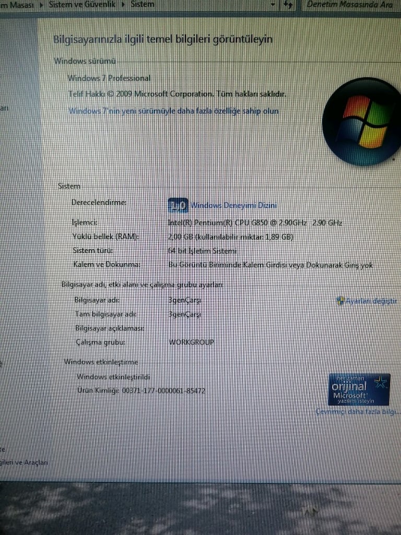401x535 pixels.
Task: Select Windows 7 Professional text
Action: tap(109, 78)
